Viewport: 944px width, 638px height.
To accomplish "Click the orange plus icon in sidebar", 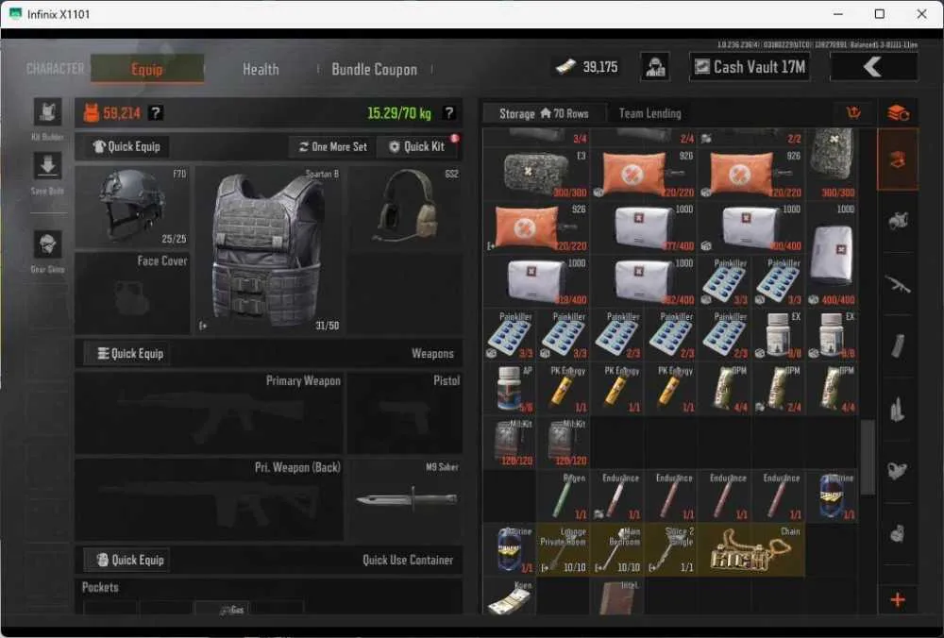I will [898, 599].
